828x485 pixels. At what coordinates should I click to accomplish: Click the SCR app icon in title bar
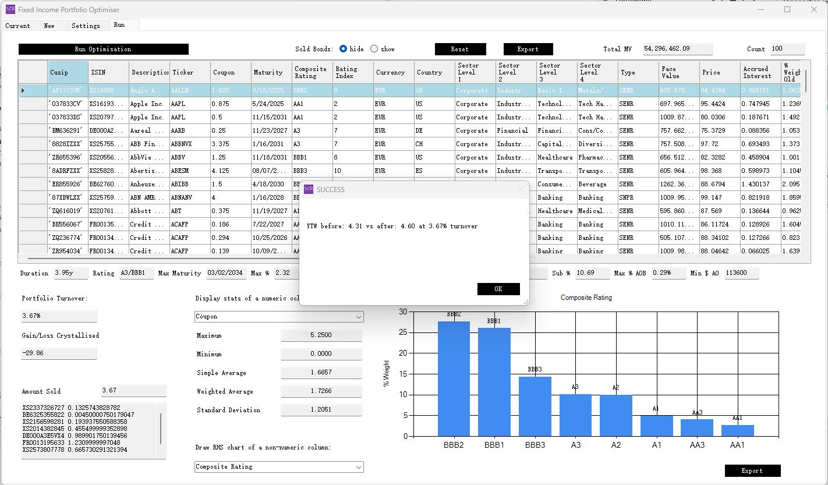(x=10, y=9)
